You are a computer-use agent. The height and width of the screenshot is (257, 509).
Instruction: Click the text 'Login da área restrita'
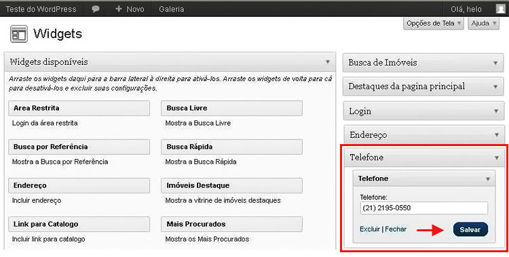point(45,123)
